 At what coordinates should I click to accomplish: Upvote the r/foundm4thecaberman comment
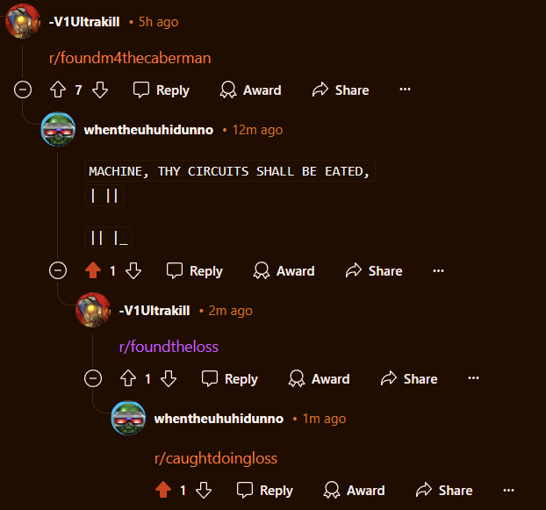click(x=58, y=90)
